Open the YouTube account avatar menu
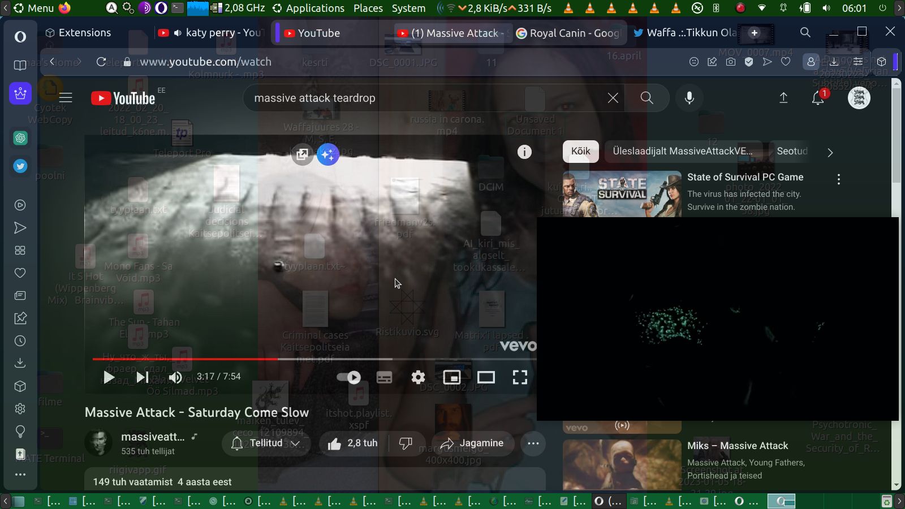The width and height of the screenshot is (905, 509). [x=859, y=98]
